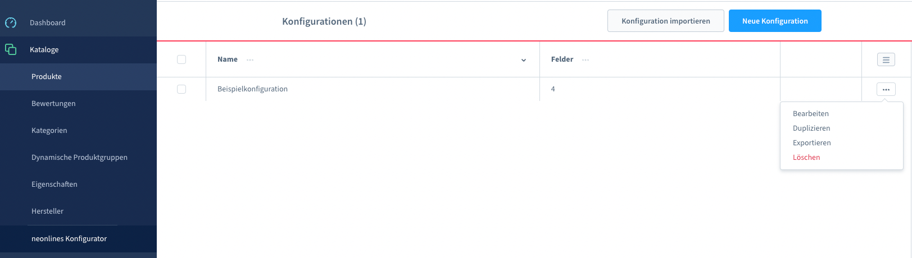
Task: Open row actions three-dot button
Action: [886, 89]
